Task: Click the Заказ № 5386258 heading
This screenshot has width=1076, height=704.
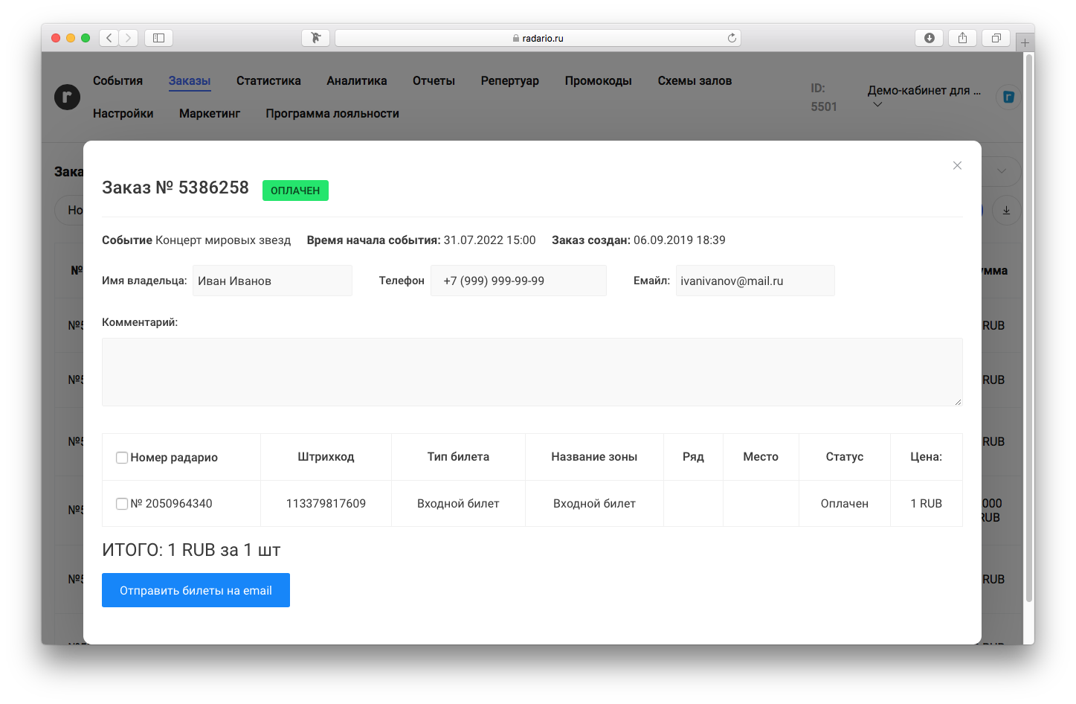Action: [175, 188]
